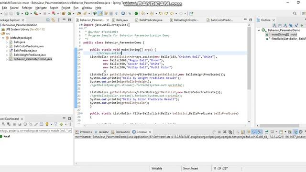Toggle Word Wrap in Console toolbar
The image size is (306, 172).
(x=249, y=132)
